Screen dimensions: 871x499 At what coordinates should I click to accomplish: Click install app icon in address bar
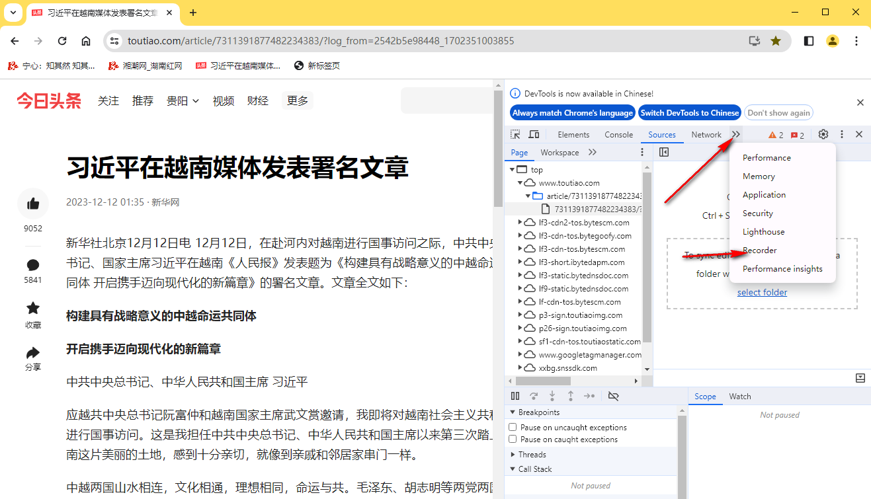[755, 41]
